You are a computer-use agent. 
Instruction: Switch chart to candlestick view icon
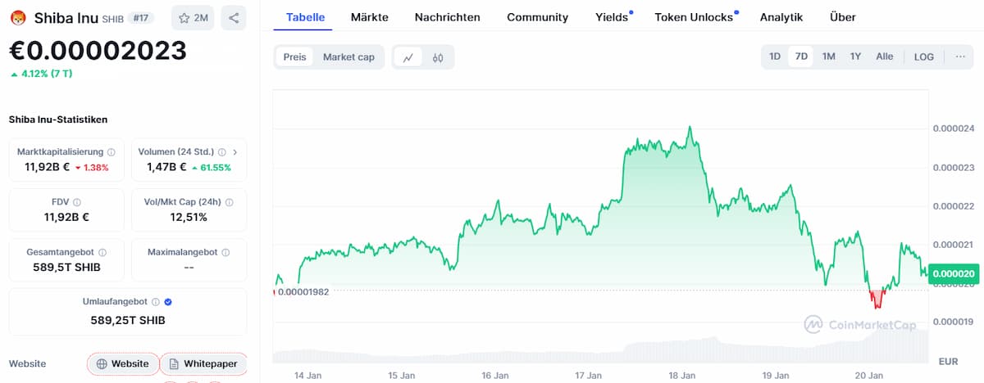point(438,57)
